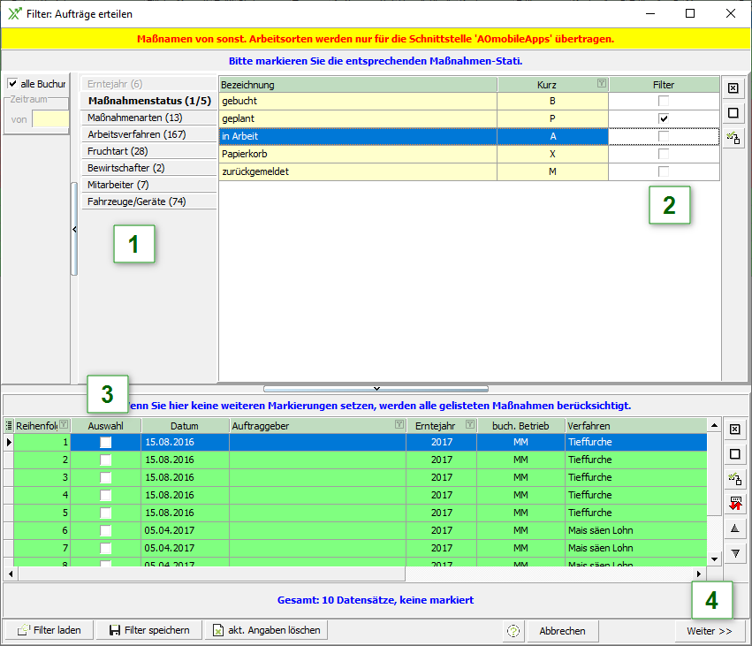This screenshot has width=752, height=646.
Task: Click deselect-all icon beside status filter grid
Action: [x=733, y=113]
